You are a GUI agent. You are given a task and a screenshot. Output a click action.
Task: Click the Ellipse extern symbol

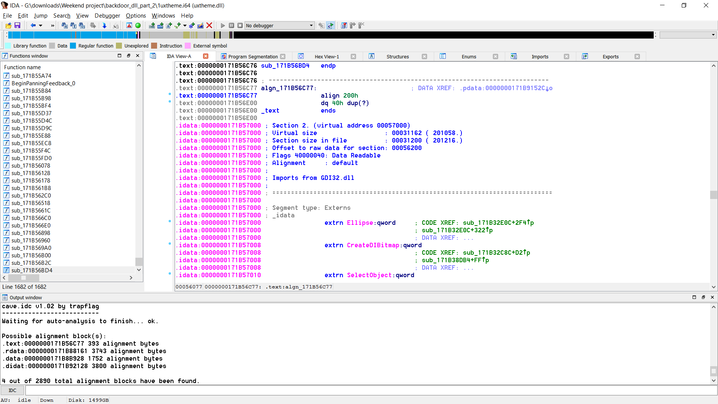[360, 223]
